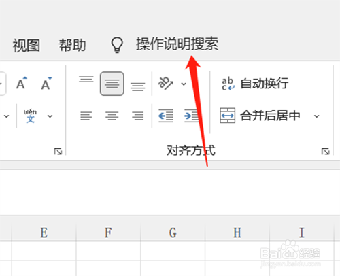The height and width of the screenshot is (276, 340).
Task: Toggle 自动换行 wrap text
Action: point(255,84)
